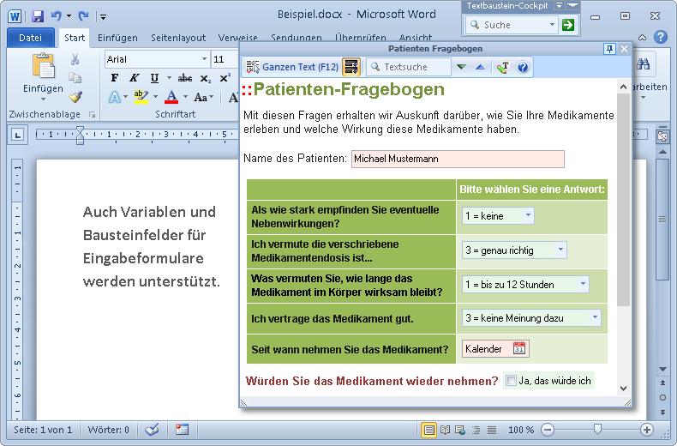Click the patient name input field
Viewport: 677px width, 446px height.
click(458, 159)
